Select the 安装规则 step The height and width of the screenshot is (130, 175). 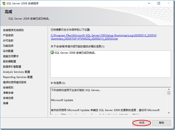point(8,88)
